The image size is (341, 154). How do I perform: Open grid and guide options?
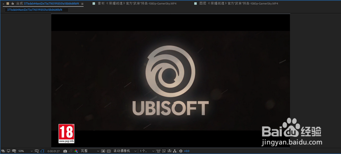[37, 151]
